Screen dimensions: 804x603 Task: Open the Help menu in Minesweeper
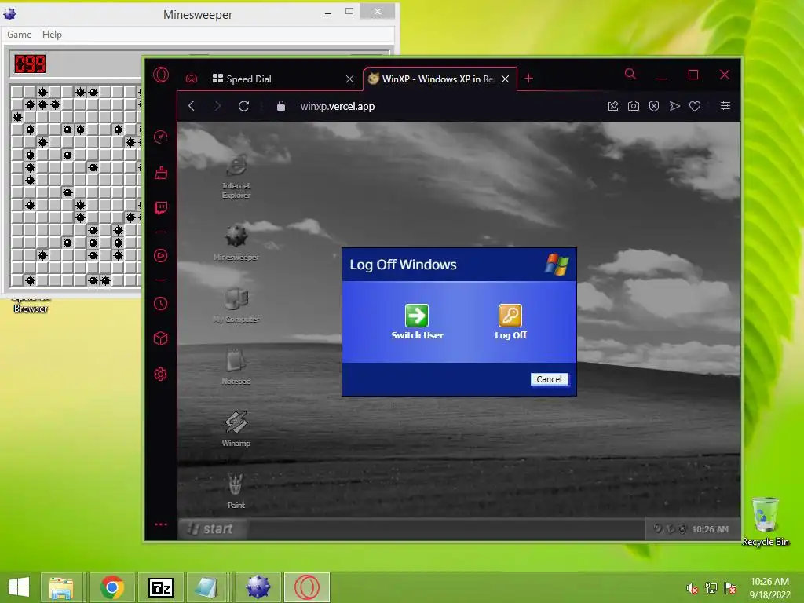point(52,35)
